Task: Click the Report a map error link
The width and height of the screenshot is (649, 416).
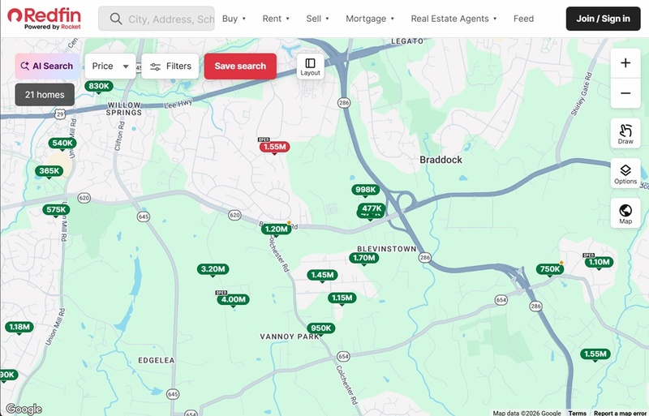Action: (x=620, y=413)
